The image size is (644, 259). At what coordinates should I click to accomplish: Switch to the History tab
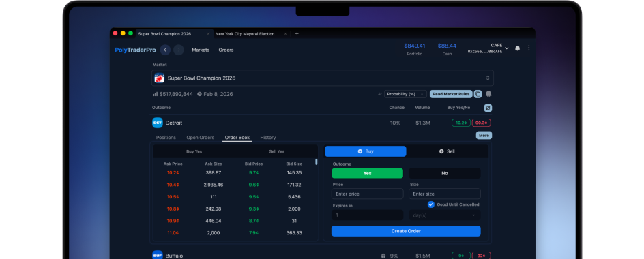point(268,138)
